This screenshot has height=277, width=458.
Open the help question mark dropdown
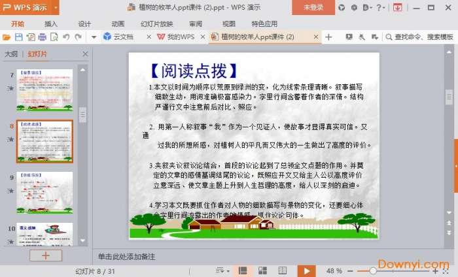(x=380, y=8)
